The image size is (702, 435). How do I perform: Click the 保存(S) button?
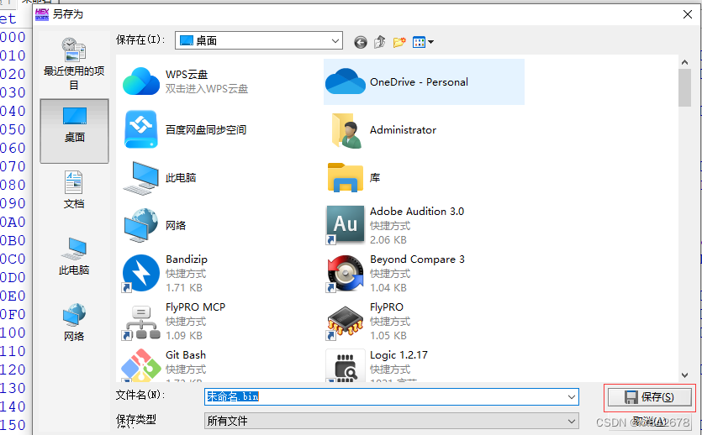click(x=649, y=397)
